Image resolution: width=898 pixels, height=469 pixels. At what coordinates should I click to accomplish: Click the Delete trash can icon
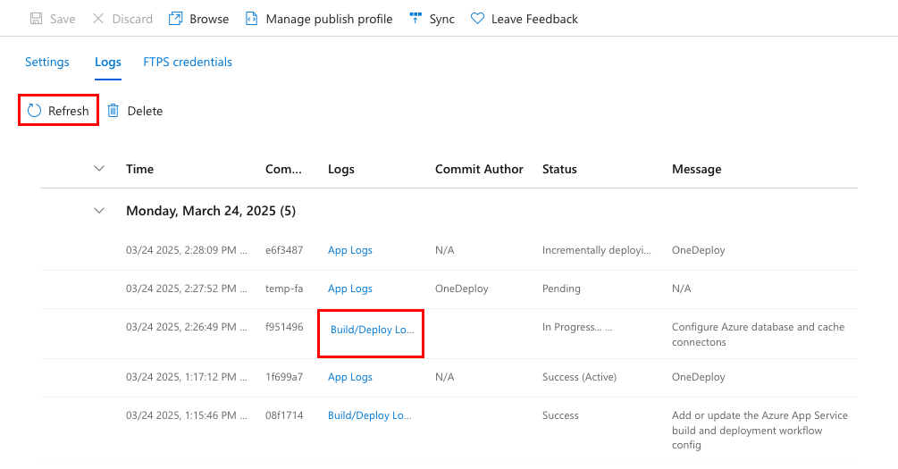(x=113, y=111)
